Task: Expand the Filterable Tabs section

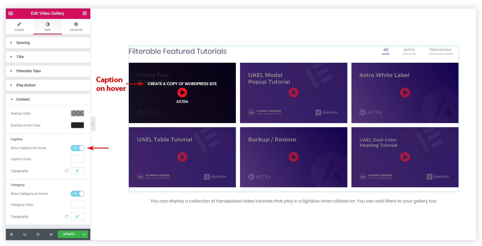Action: [x=48, y=71]
